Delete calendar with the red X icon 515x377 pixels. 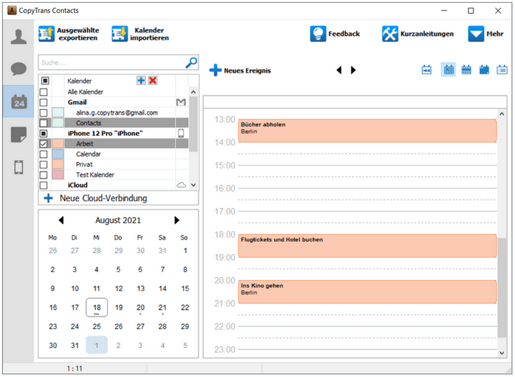pyautogui.click(x=152, y=80)
